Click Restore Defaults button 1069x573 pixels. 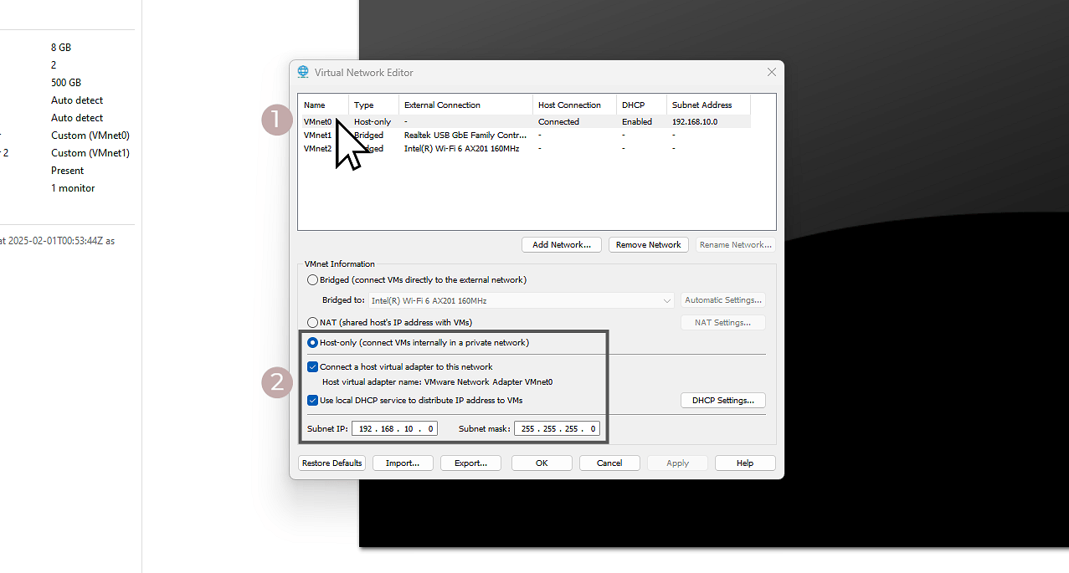[332, 463]
